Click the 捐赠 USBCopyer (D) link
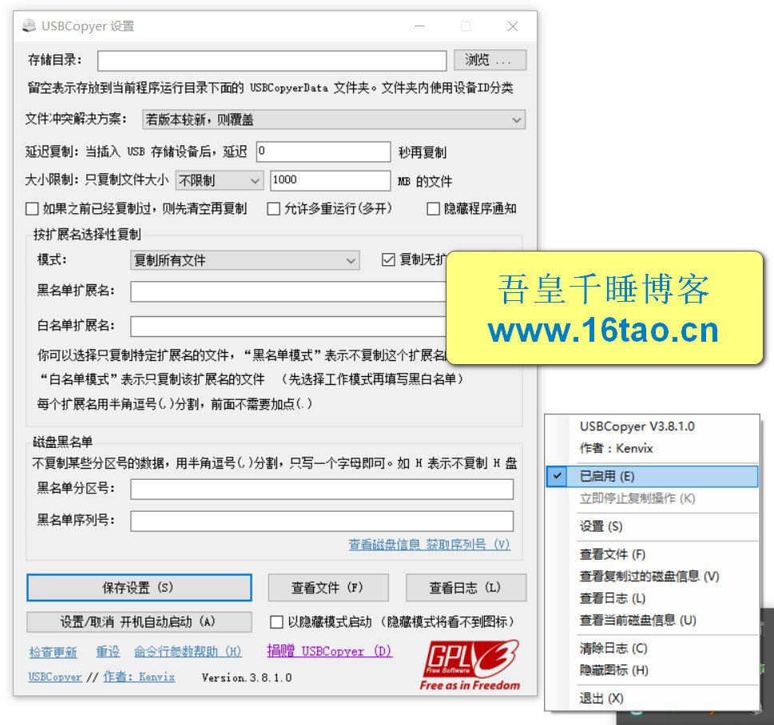The image size is (774, 725). coord(329,652)
